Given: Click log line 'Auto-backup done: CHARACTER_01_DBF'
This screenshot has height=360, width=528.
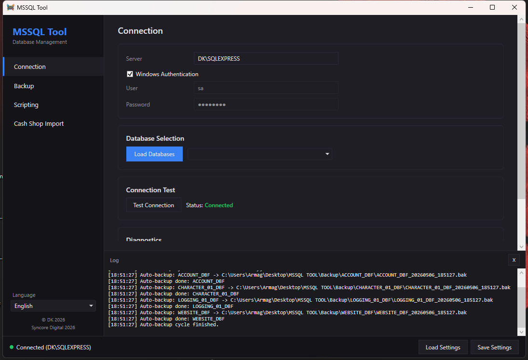Looking at the screenshot, I should click(174, 293).
